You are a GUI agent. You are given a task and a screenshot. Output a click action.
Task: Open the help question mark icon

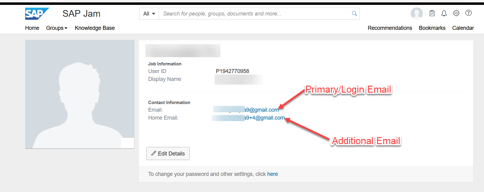point(468,13)
